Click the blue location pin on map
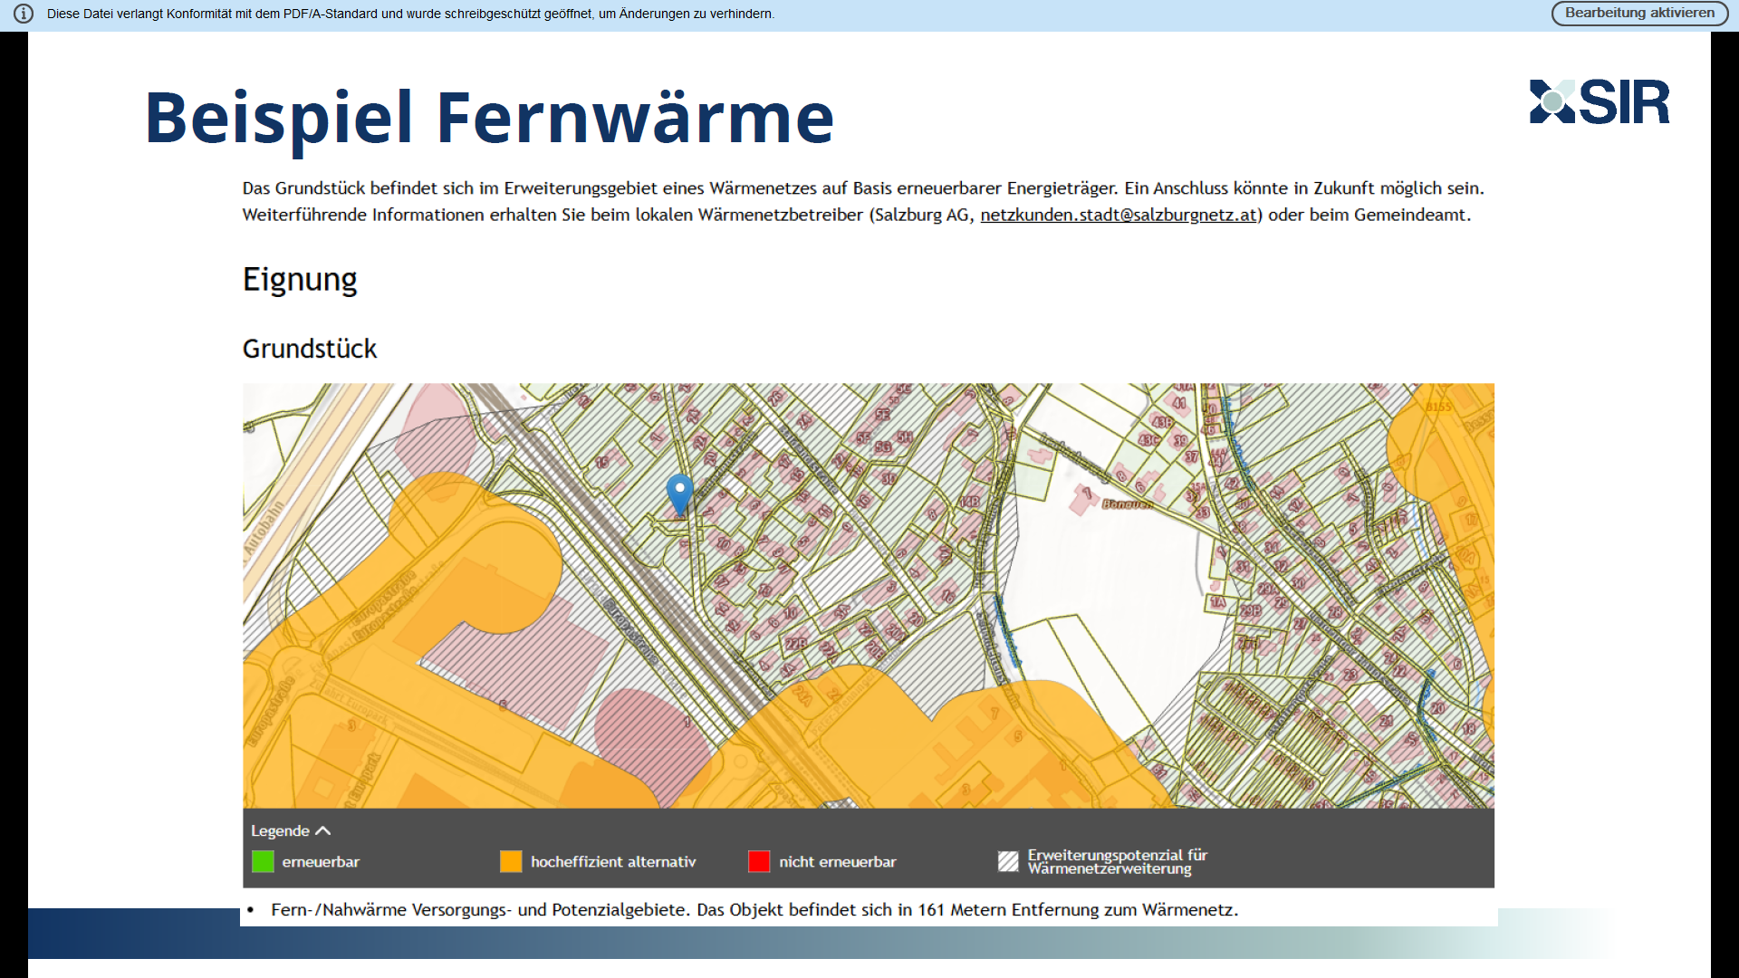This screenshot has width=1739, height=978. tap(679, 493)
